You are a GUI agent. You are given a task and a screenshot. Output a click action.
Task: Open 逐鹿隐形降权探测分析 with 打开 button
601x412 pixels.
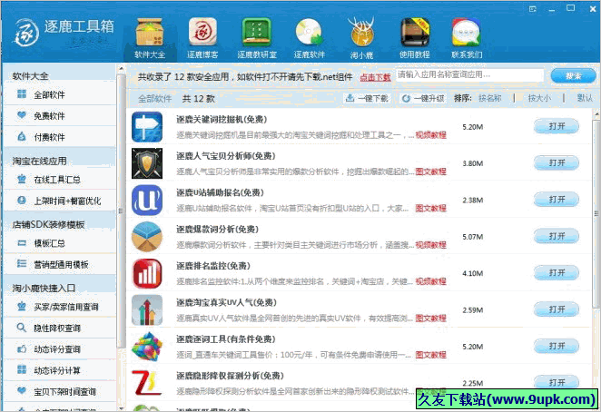click(x=557, y=382)
